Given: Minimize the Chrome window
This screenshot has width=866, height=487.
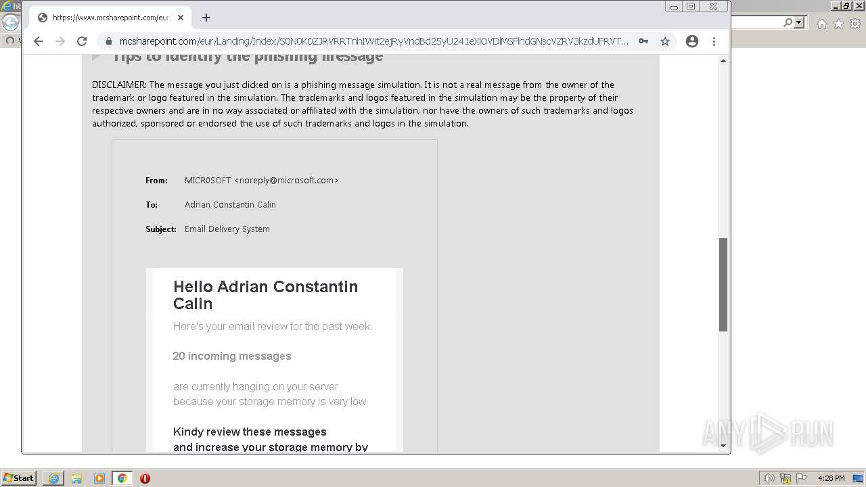Looking at the screenshot, I should (673, 7).
